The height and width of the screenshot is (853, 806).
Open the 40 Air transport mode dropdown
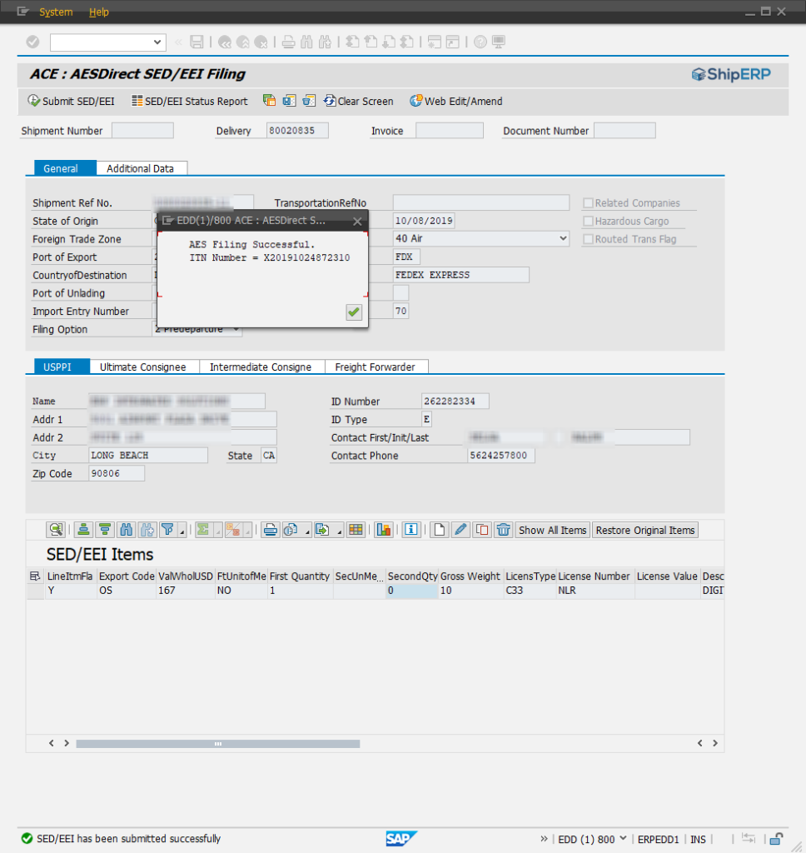click(x=564, y=237)
